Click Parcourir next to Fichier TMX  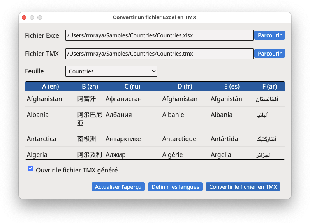(x=269, y=54)
